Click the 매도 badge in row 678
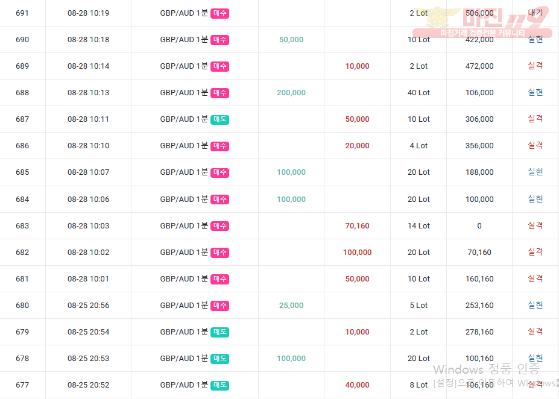 [x=220, y=359]
